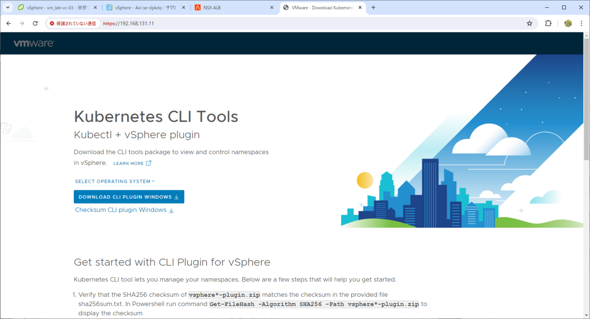Switch to the NSX ALB tab
Screen dimensions: 590x319
tap(235, 8)
